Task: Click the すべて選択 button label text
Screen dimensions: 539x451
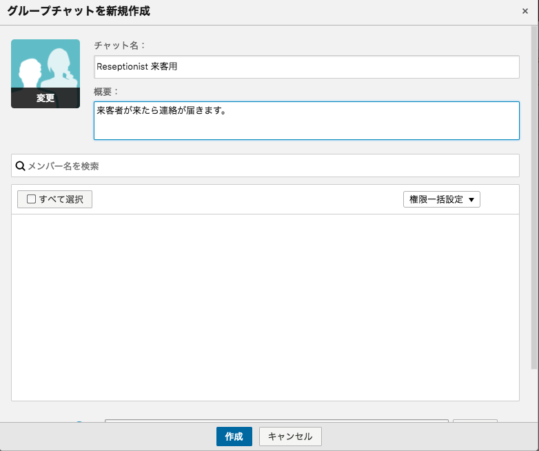Action: click(61, 199)
